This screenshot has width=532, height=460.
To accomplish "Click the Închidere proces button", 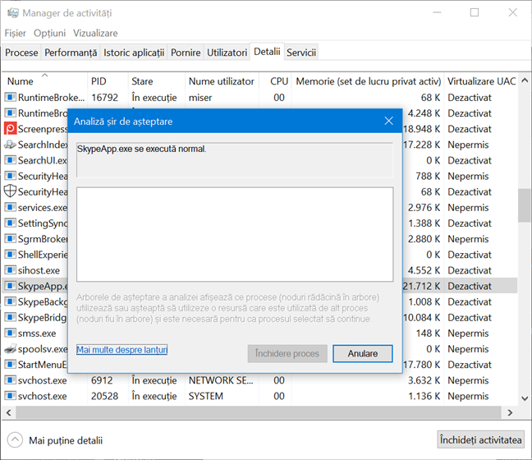I will coord(287,353).
